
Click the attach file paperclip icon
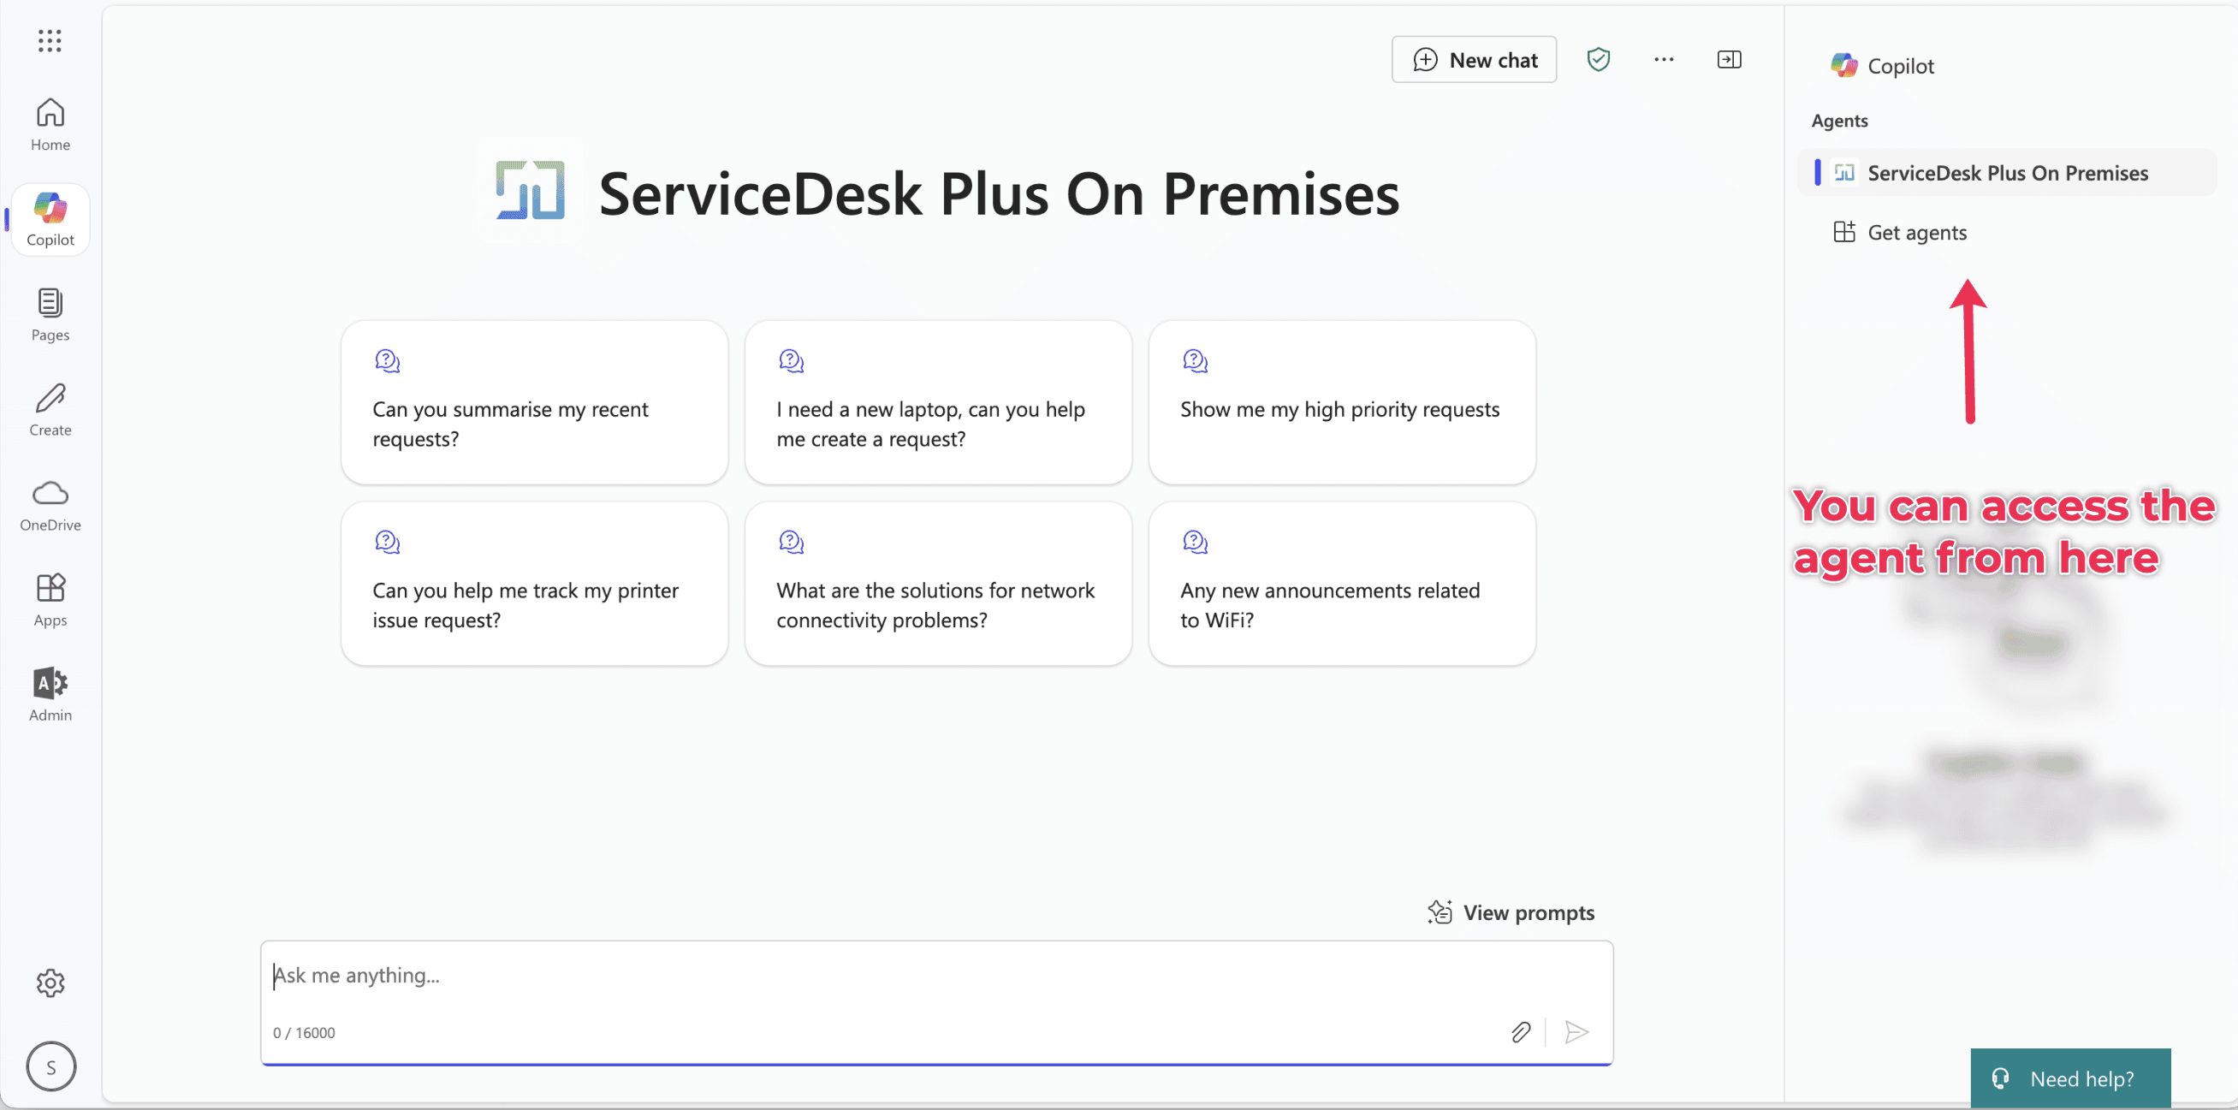click(x=1520, y=1032)
